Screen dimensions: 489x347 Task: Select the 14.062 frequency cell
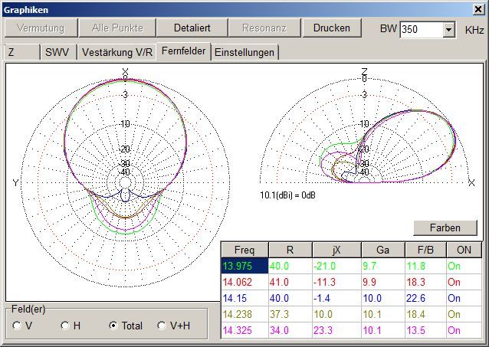244,282
